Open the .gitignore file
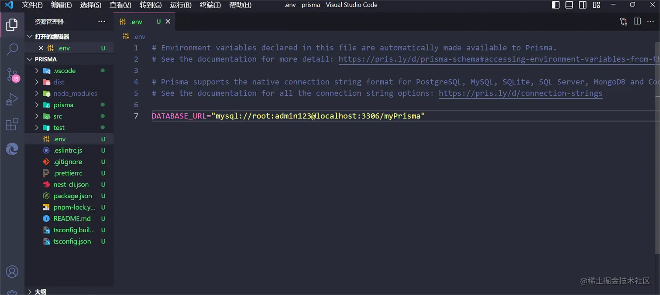This screenshot has width=660, height=295. coord(69,162)
